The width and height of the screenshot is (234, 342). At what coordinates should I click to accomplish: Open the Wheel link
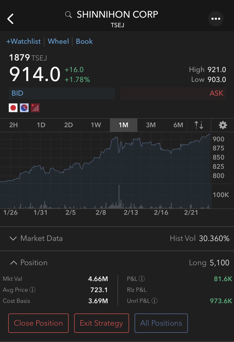[x=58, y=41]
